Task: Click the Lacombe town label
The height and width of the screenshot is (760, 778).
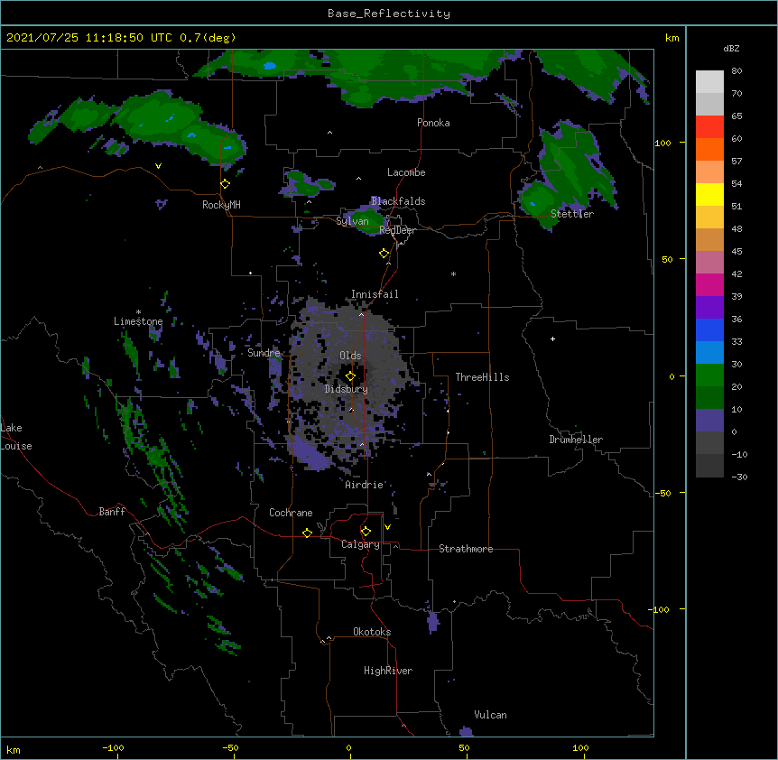Action: pos(406,172)
